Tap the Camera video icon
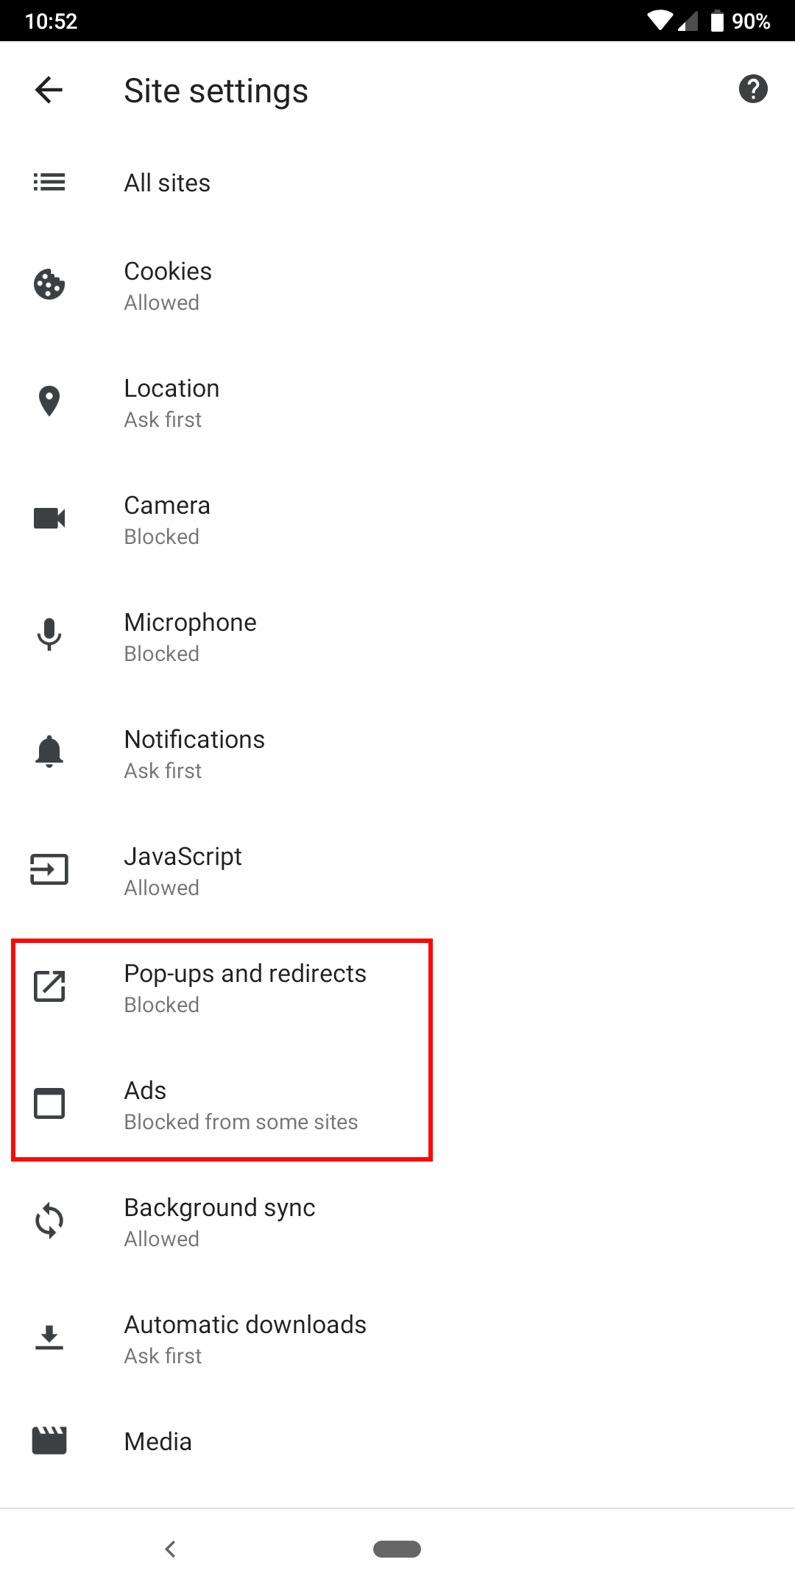 [x=49, y=518]
